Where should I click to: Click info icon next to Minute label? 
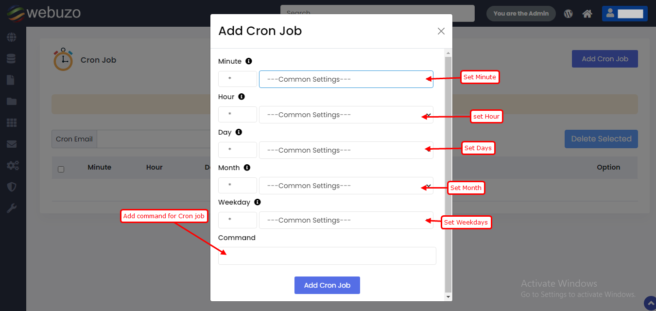point(249,61)
